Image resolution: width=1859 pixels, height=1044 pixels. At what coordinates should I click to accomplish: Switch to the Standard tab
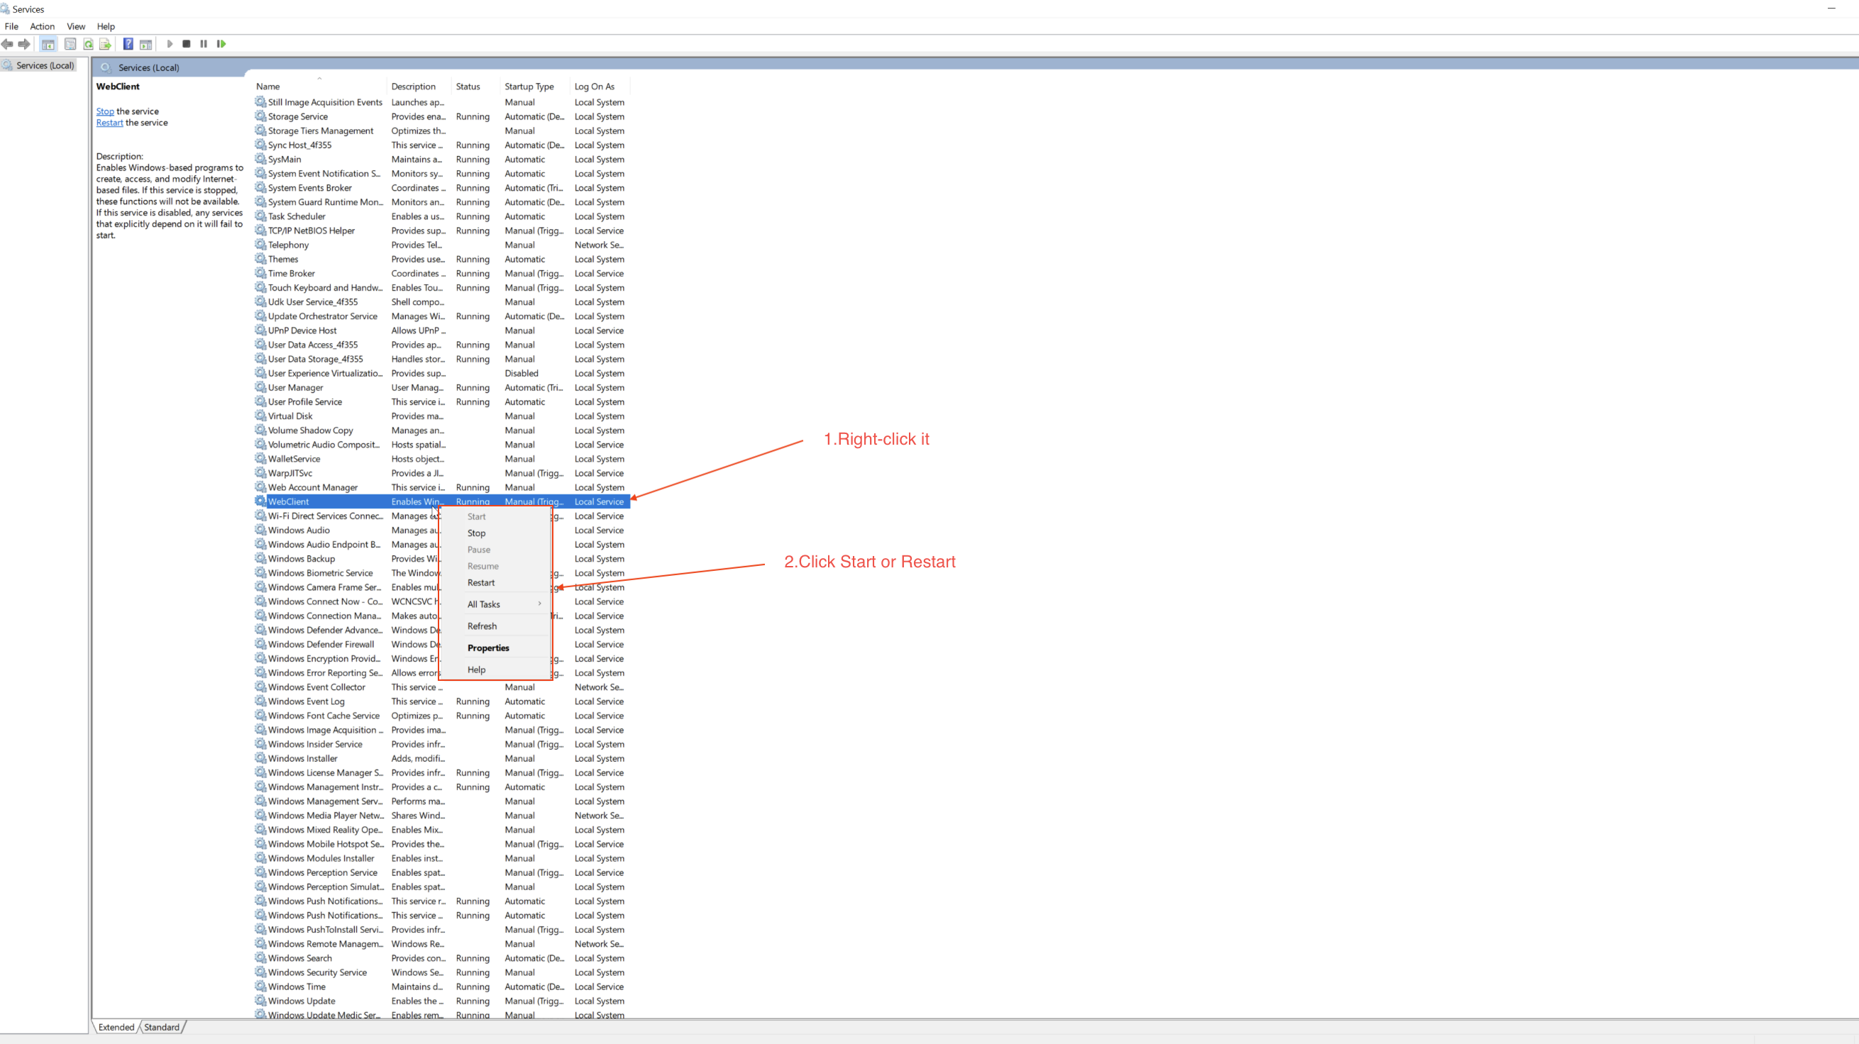tap(162, 1027)
